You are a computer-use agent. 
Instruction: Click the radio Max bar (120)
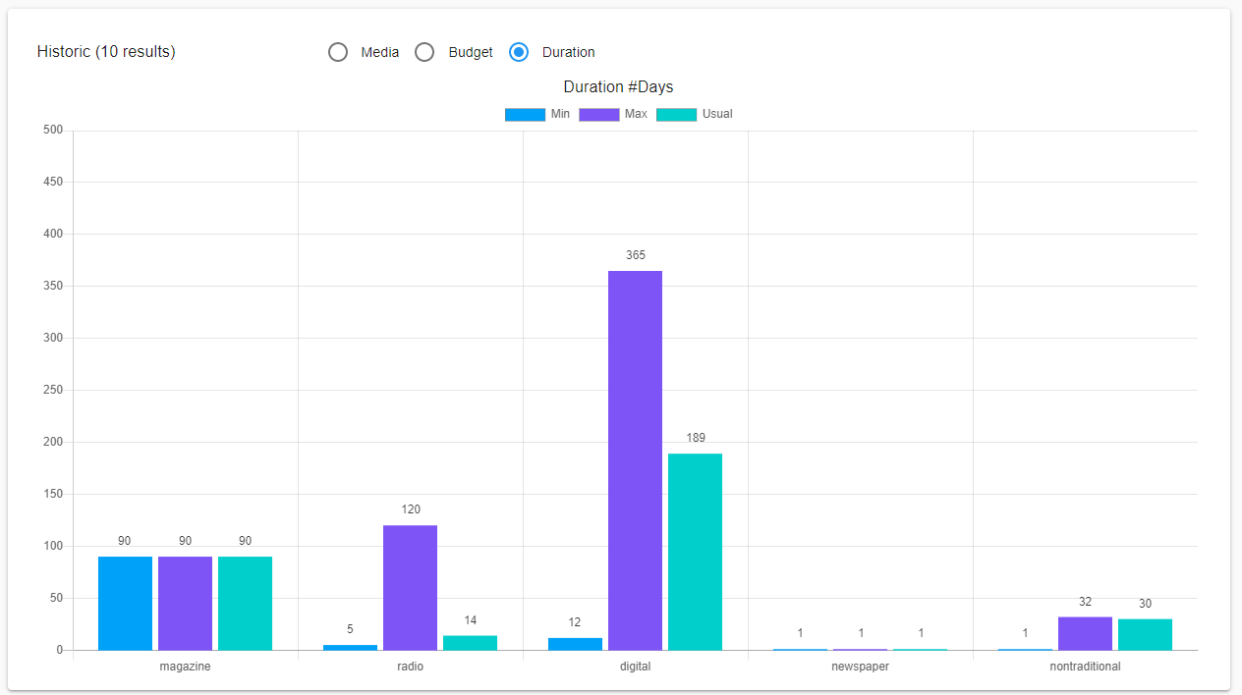pyautogui.click(x=410, y=587)
